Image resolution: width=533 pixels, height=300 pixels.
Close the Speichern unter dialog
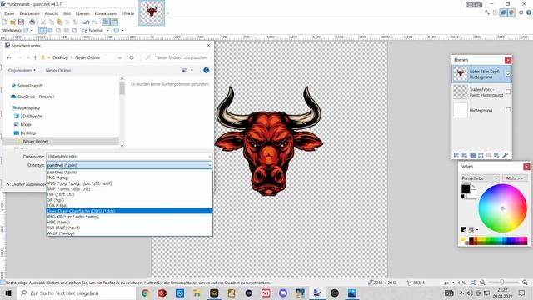pyautogui.click(x=208, y=46)
